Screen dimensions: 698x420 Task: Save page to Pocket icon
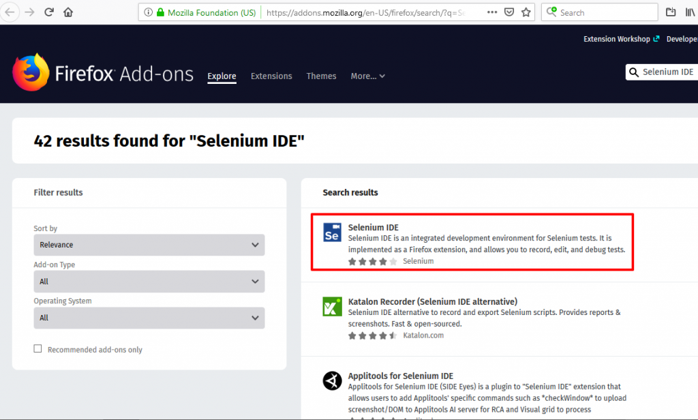pyautogui.click(x=509, y=12)
